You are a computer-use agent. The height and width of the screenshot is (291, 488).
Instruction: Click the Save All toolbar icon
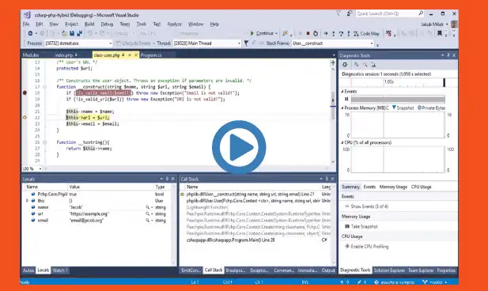click(79, 33)
